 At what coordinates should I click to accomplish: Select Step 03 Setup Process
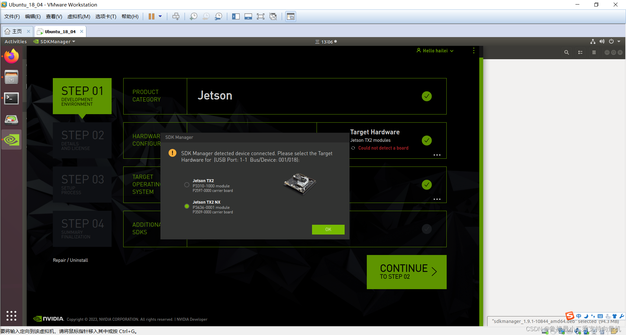82,185
